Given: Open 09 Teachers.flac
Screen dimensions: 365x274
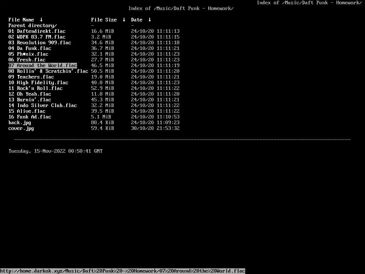Looking at the screenshot, I should pyautogui.click(x=31, y=77).
